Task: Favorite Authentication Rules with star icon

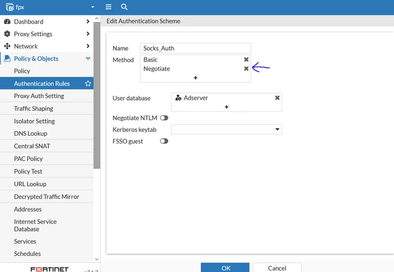Action: [x=88, y=84]
